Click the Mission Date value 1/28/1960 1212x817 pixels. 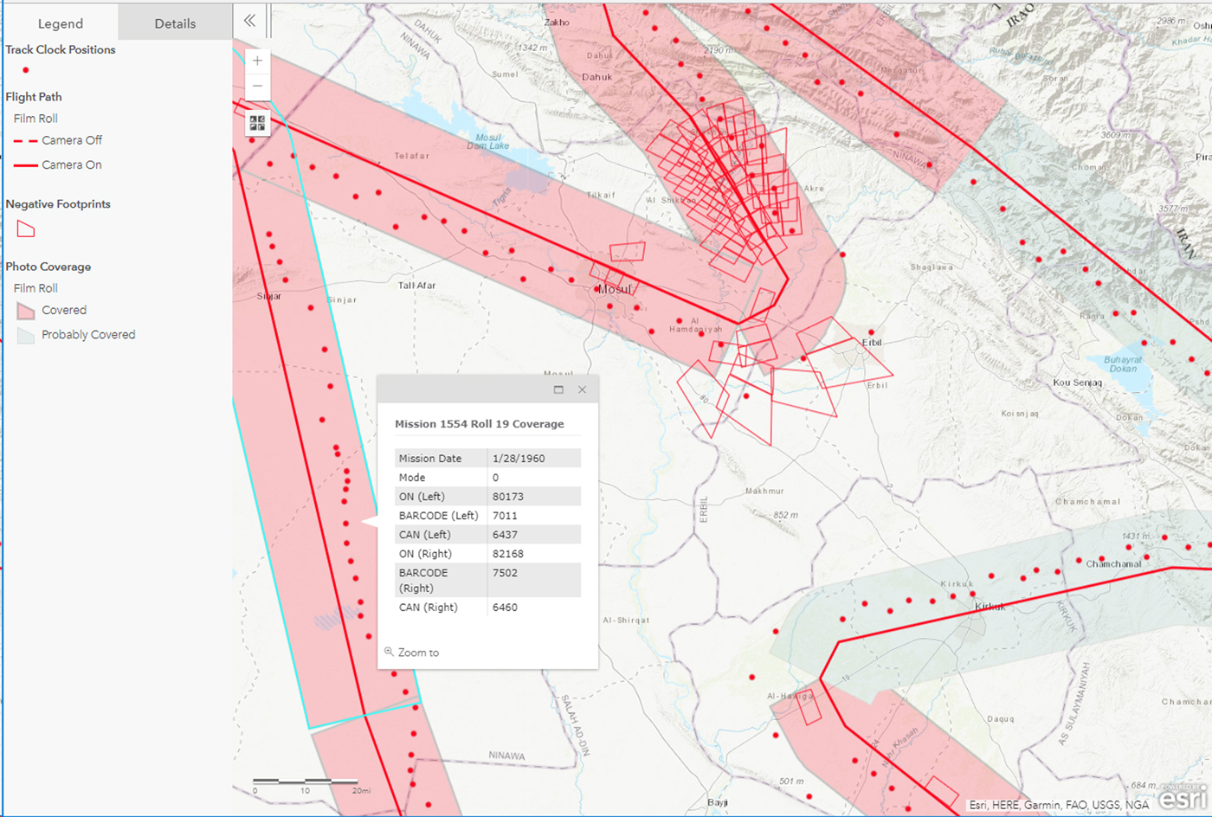click(519, 459)
